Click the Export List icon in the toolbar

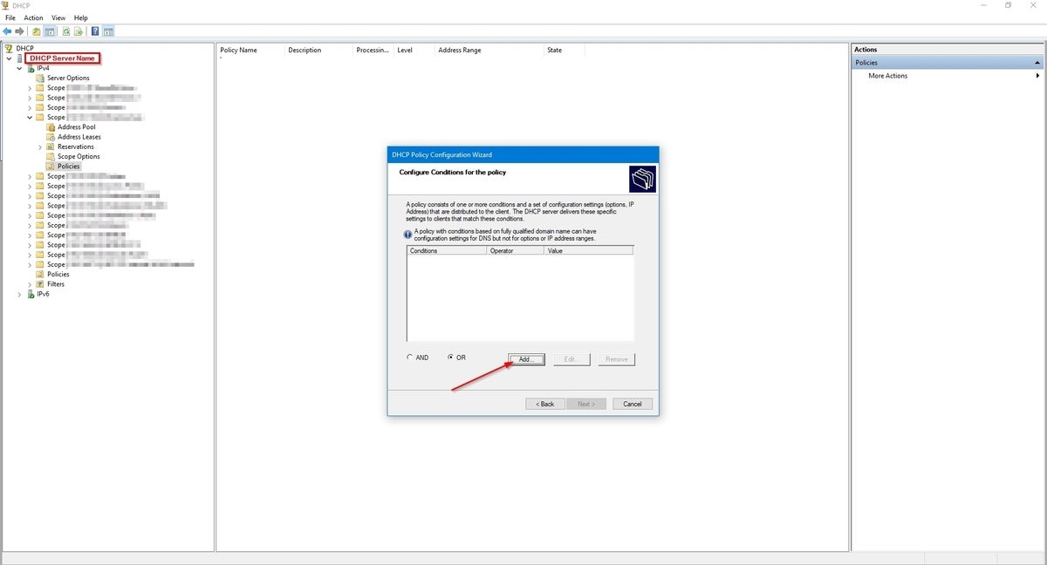pyautogui.click(x=79, y=31)
